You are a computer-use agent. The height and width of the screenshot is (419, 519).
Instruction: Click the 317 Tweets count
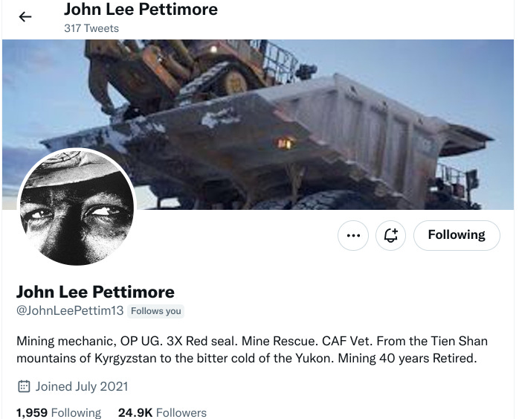coord(91,28)
